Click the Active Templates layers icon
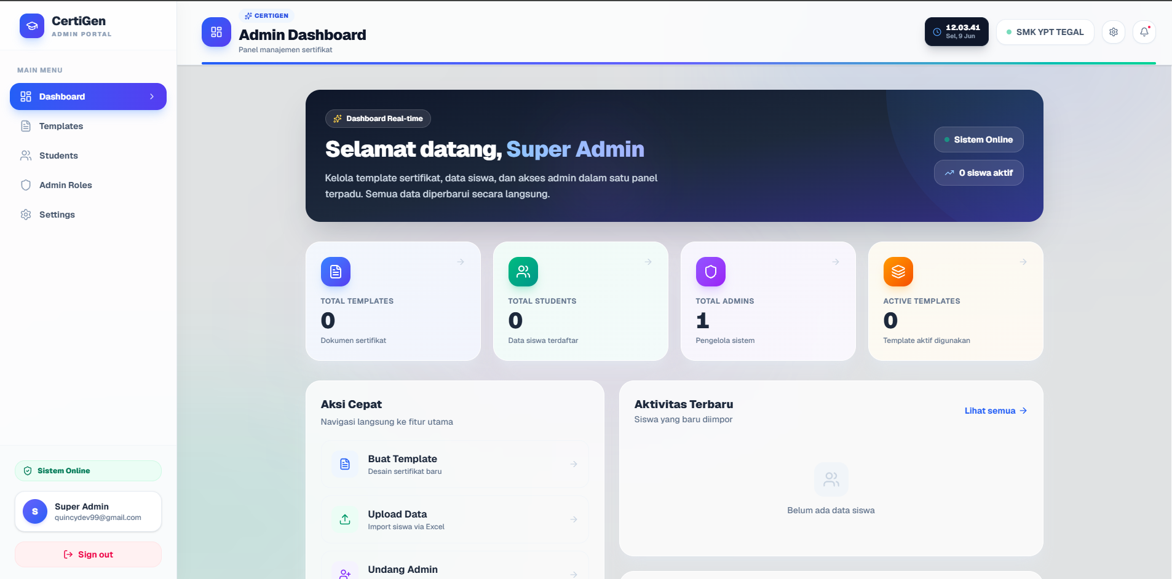 click(x=898, y=272)
